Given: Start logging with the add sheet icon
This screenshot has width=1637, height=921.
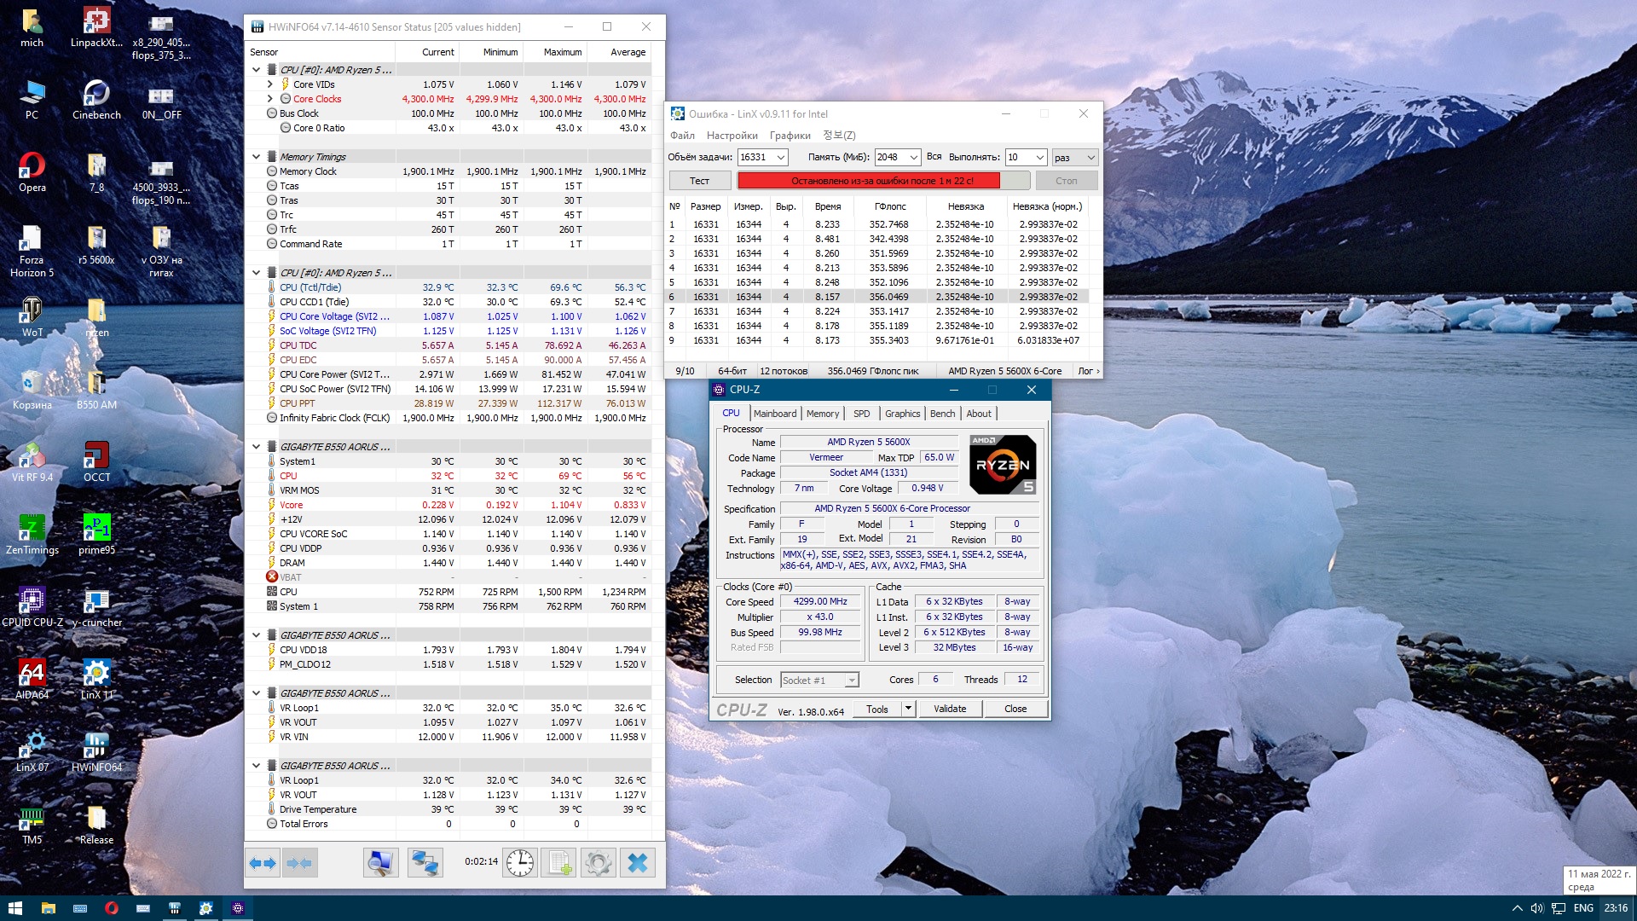Looking at the screenshot, I should tap(559, 863).
